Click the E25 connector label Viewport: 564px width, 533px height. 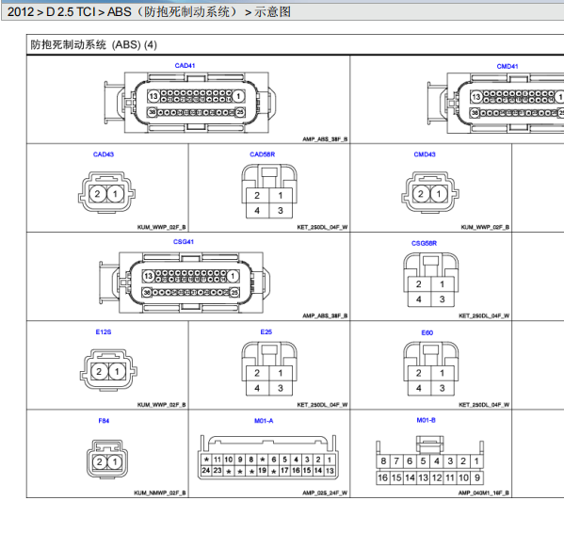[x=266, y=332]
